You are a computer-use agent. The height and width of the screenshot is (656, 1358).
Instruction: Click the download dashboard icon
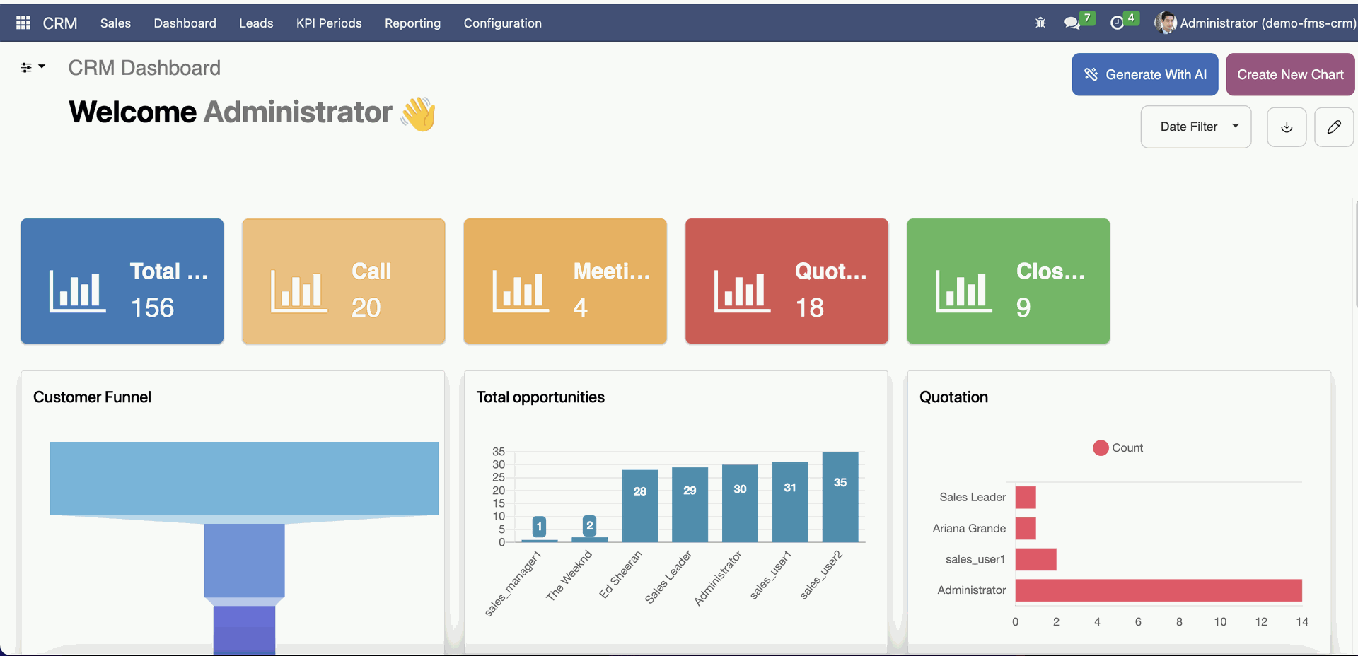tap(1286, 127)
